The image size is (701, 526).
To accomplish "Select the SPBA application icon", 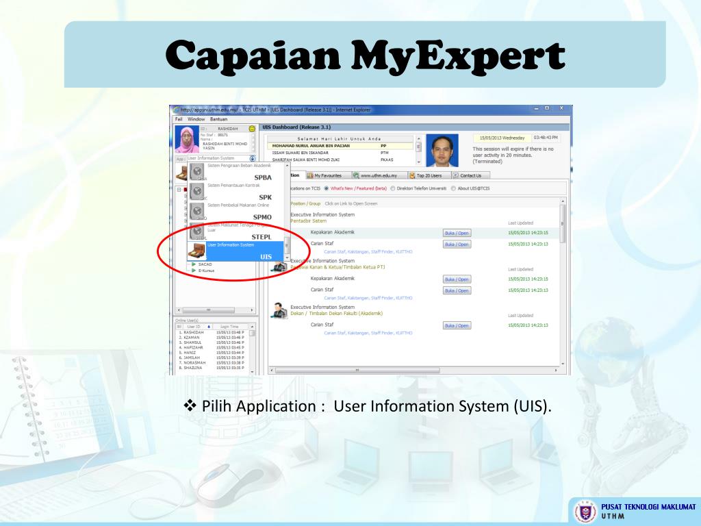I will (196, 172).
